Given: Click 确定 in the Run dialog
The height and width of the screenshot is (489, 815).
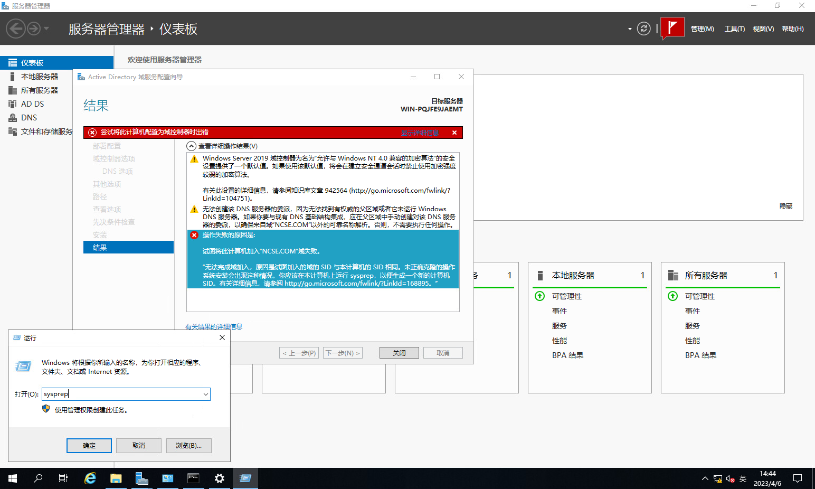Looking at the screenshot, I should tap(89, 446).
